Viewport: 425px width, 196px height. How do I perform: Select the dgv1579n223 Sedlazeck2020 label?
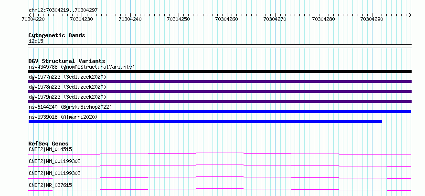coord(67,97)
